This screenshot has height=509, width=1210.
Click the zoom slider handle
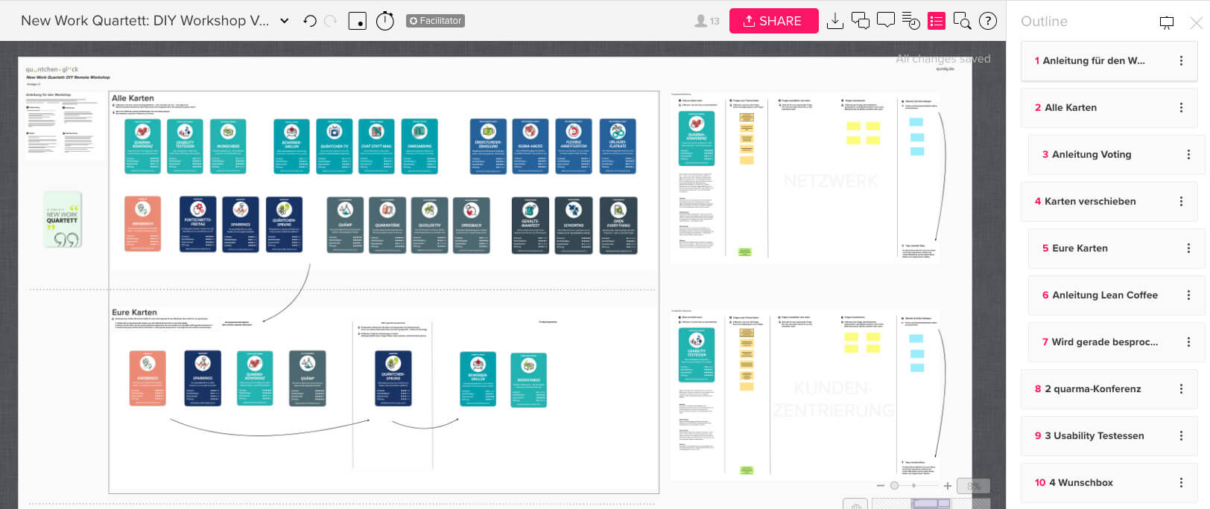[x=895, y=486]
